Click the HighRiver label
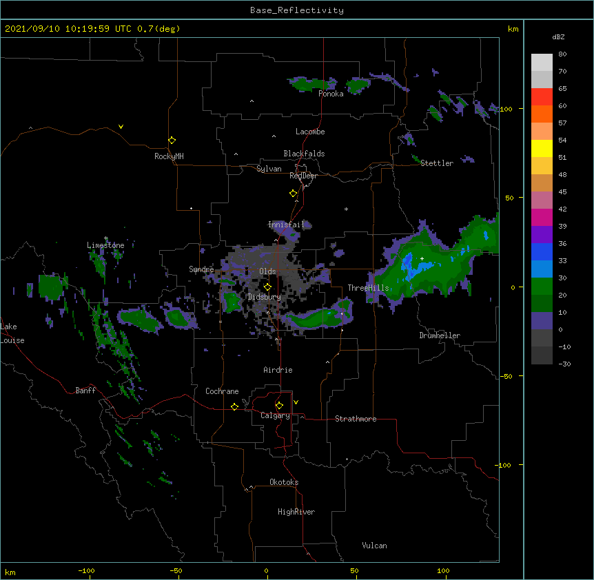Screen dimensions: 594x580 click(296, 512)
